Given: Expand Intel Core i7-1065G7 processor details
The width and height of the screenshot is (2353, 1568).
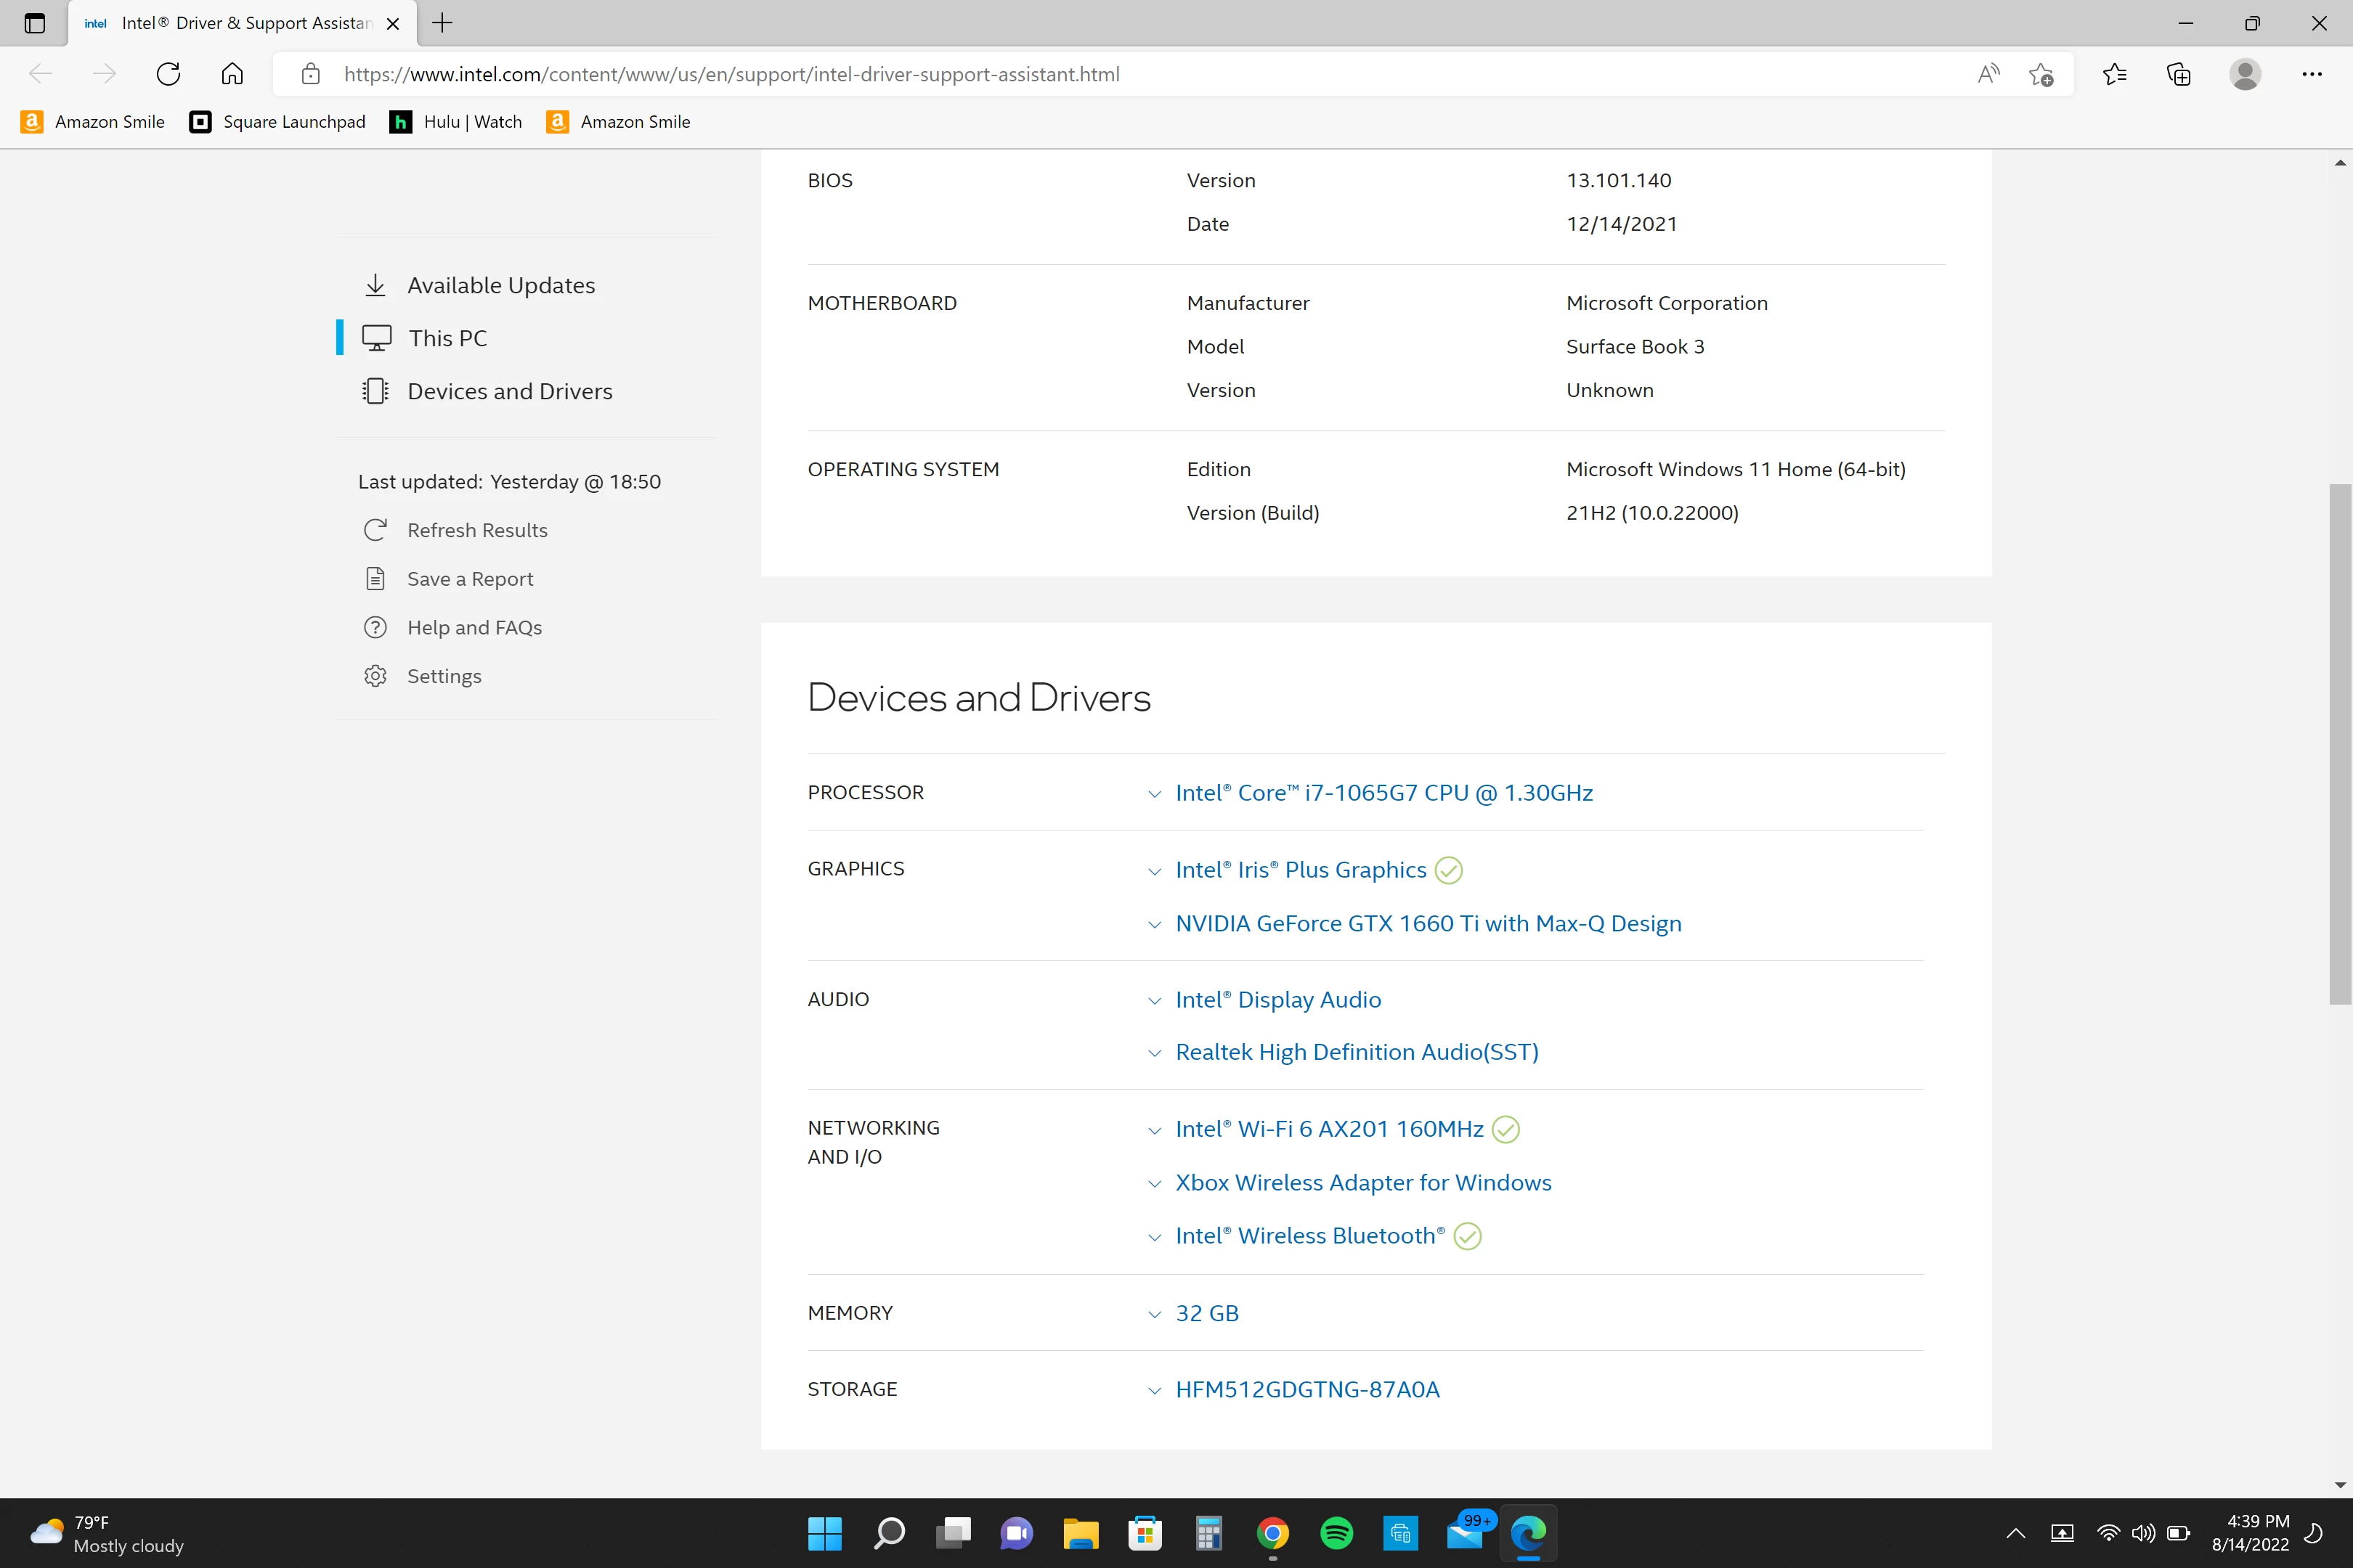Looking at the screenshot, I should tap(1155, 794).
